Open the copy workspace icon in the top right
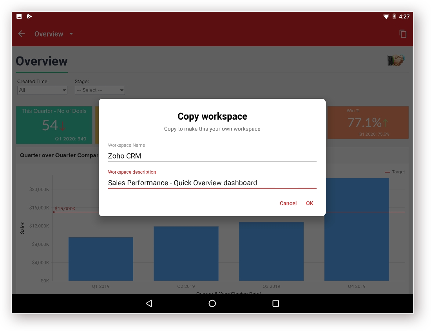 tap(403, 34)
